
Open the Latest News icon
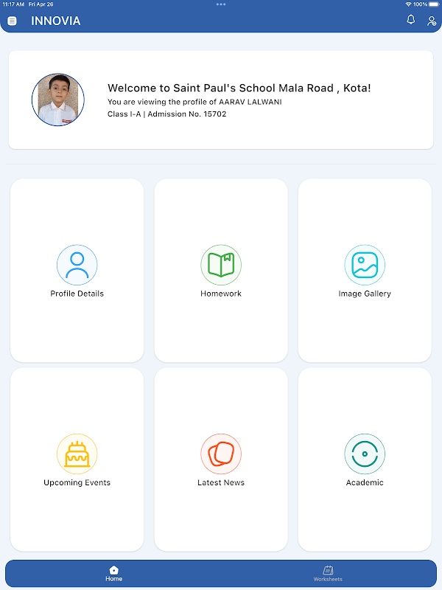tap(221, 454)
